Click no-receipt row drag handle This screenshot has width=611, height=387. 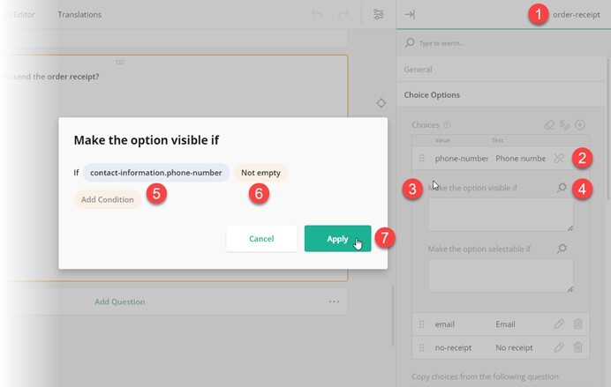422,347
